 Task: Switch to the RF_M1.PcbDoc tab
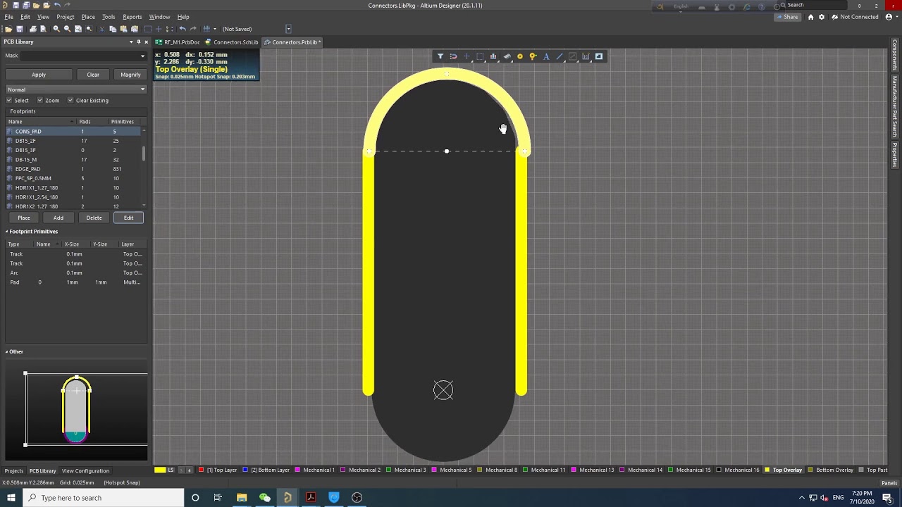[x=178, y=42]
